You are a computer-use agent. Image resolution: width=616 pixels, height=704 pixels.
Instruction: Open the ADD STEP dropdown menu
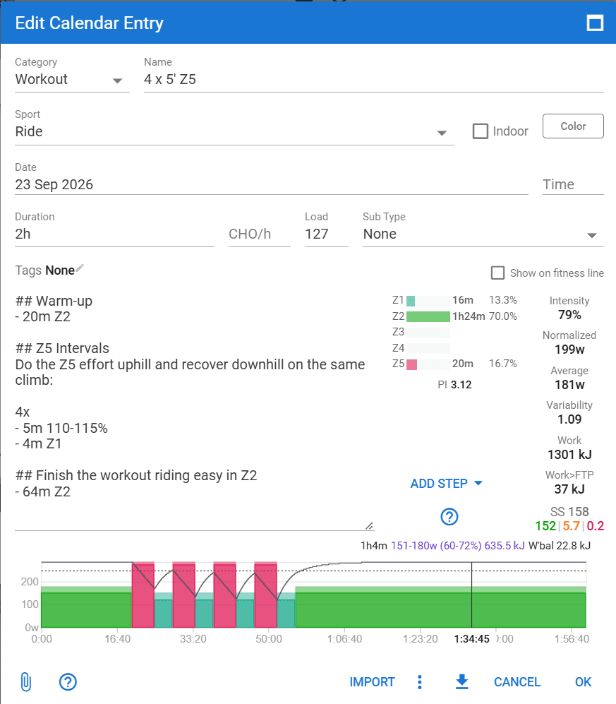[447, 484]
